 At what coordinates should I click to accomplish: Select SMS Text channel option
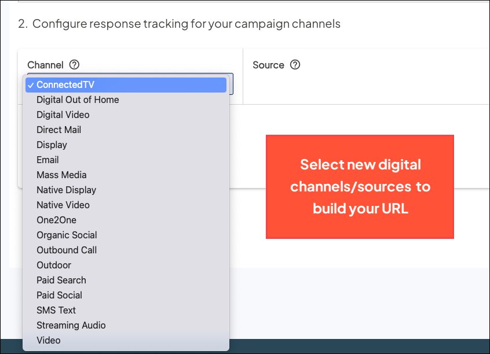pos(56,311)
